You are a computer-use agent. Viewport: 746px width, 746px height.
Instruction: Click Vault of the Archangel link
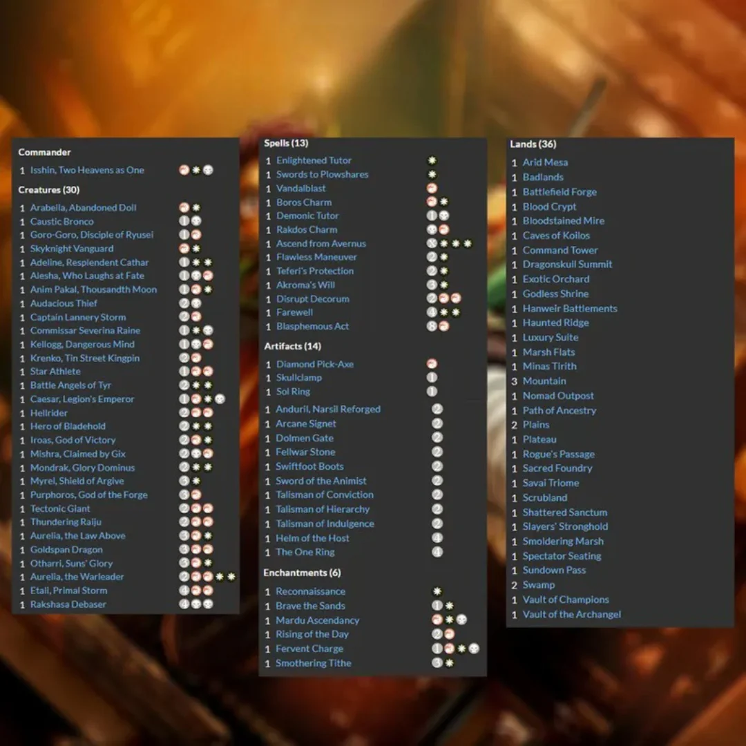pos(572,614)
